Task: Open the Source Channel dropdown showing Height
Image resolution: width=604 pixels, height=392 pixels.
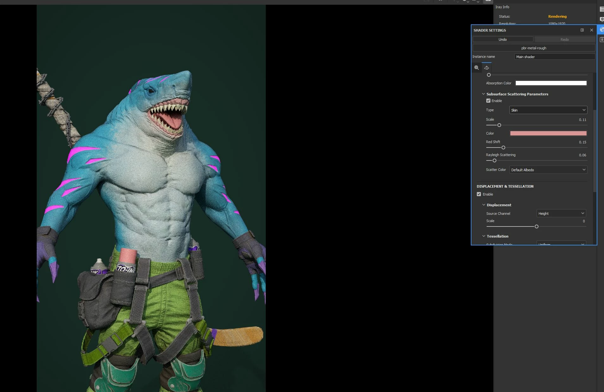Action: coord(561,213)
